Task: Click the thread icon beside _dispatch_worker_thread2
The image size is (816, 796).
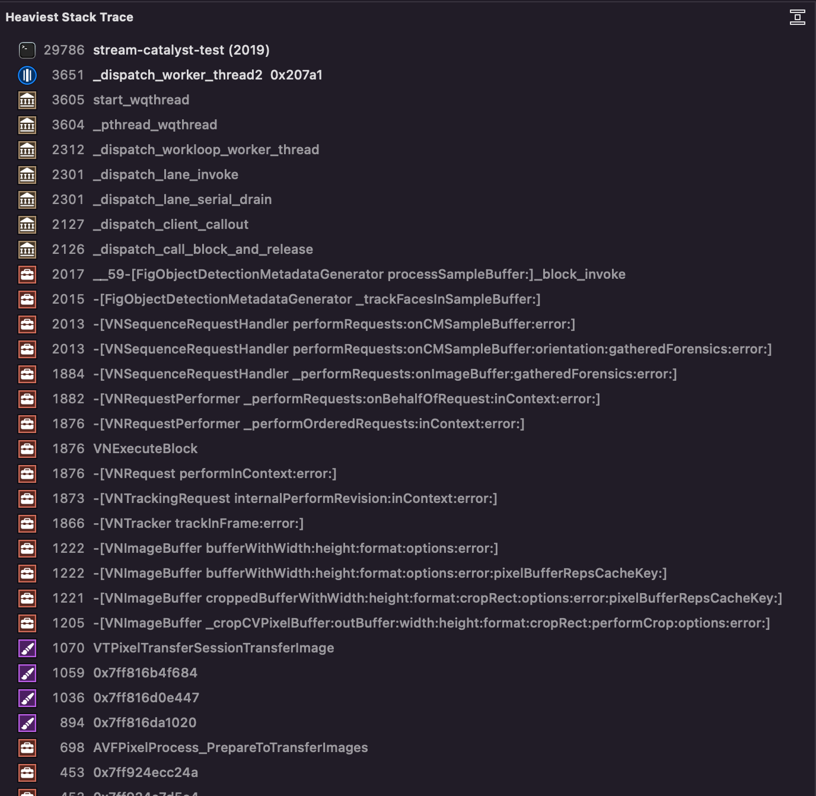Action: tap(27, 75)
